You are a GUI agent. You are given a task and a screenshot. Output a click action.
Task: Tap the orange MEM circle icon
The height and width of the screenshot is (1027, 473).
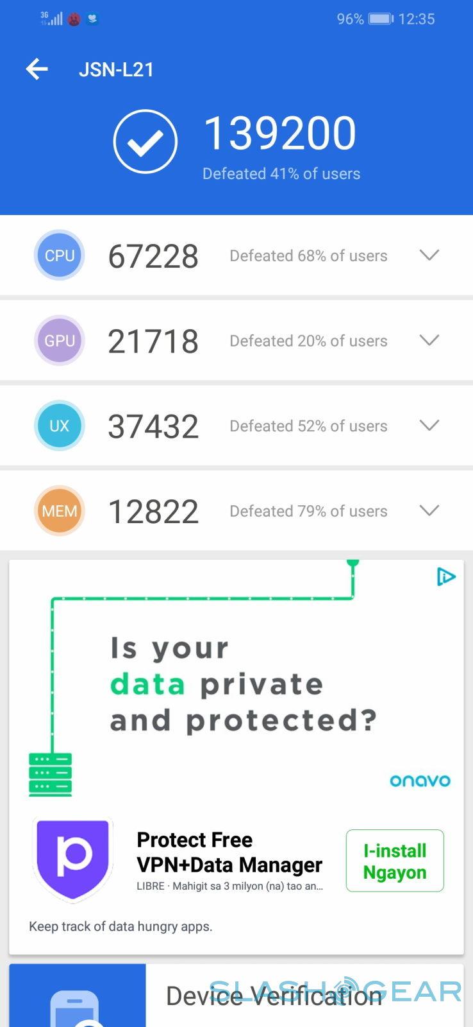[60, 511]
